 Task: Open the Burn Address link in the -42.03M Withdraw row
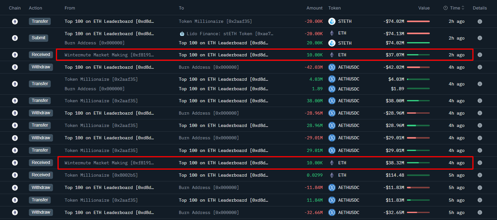pos(209,67)
